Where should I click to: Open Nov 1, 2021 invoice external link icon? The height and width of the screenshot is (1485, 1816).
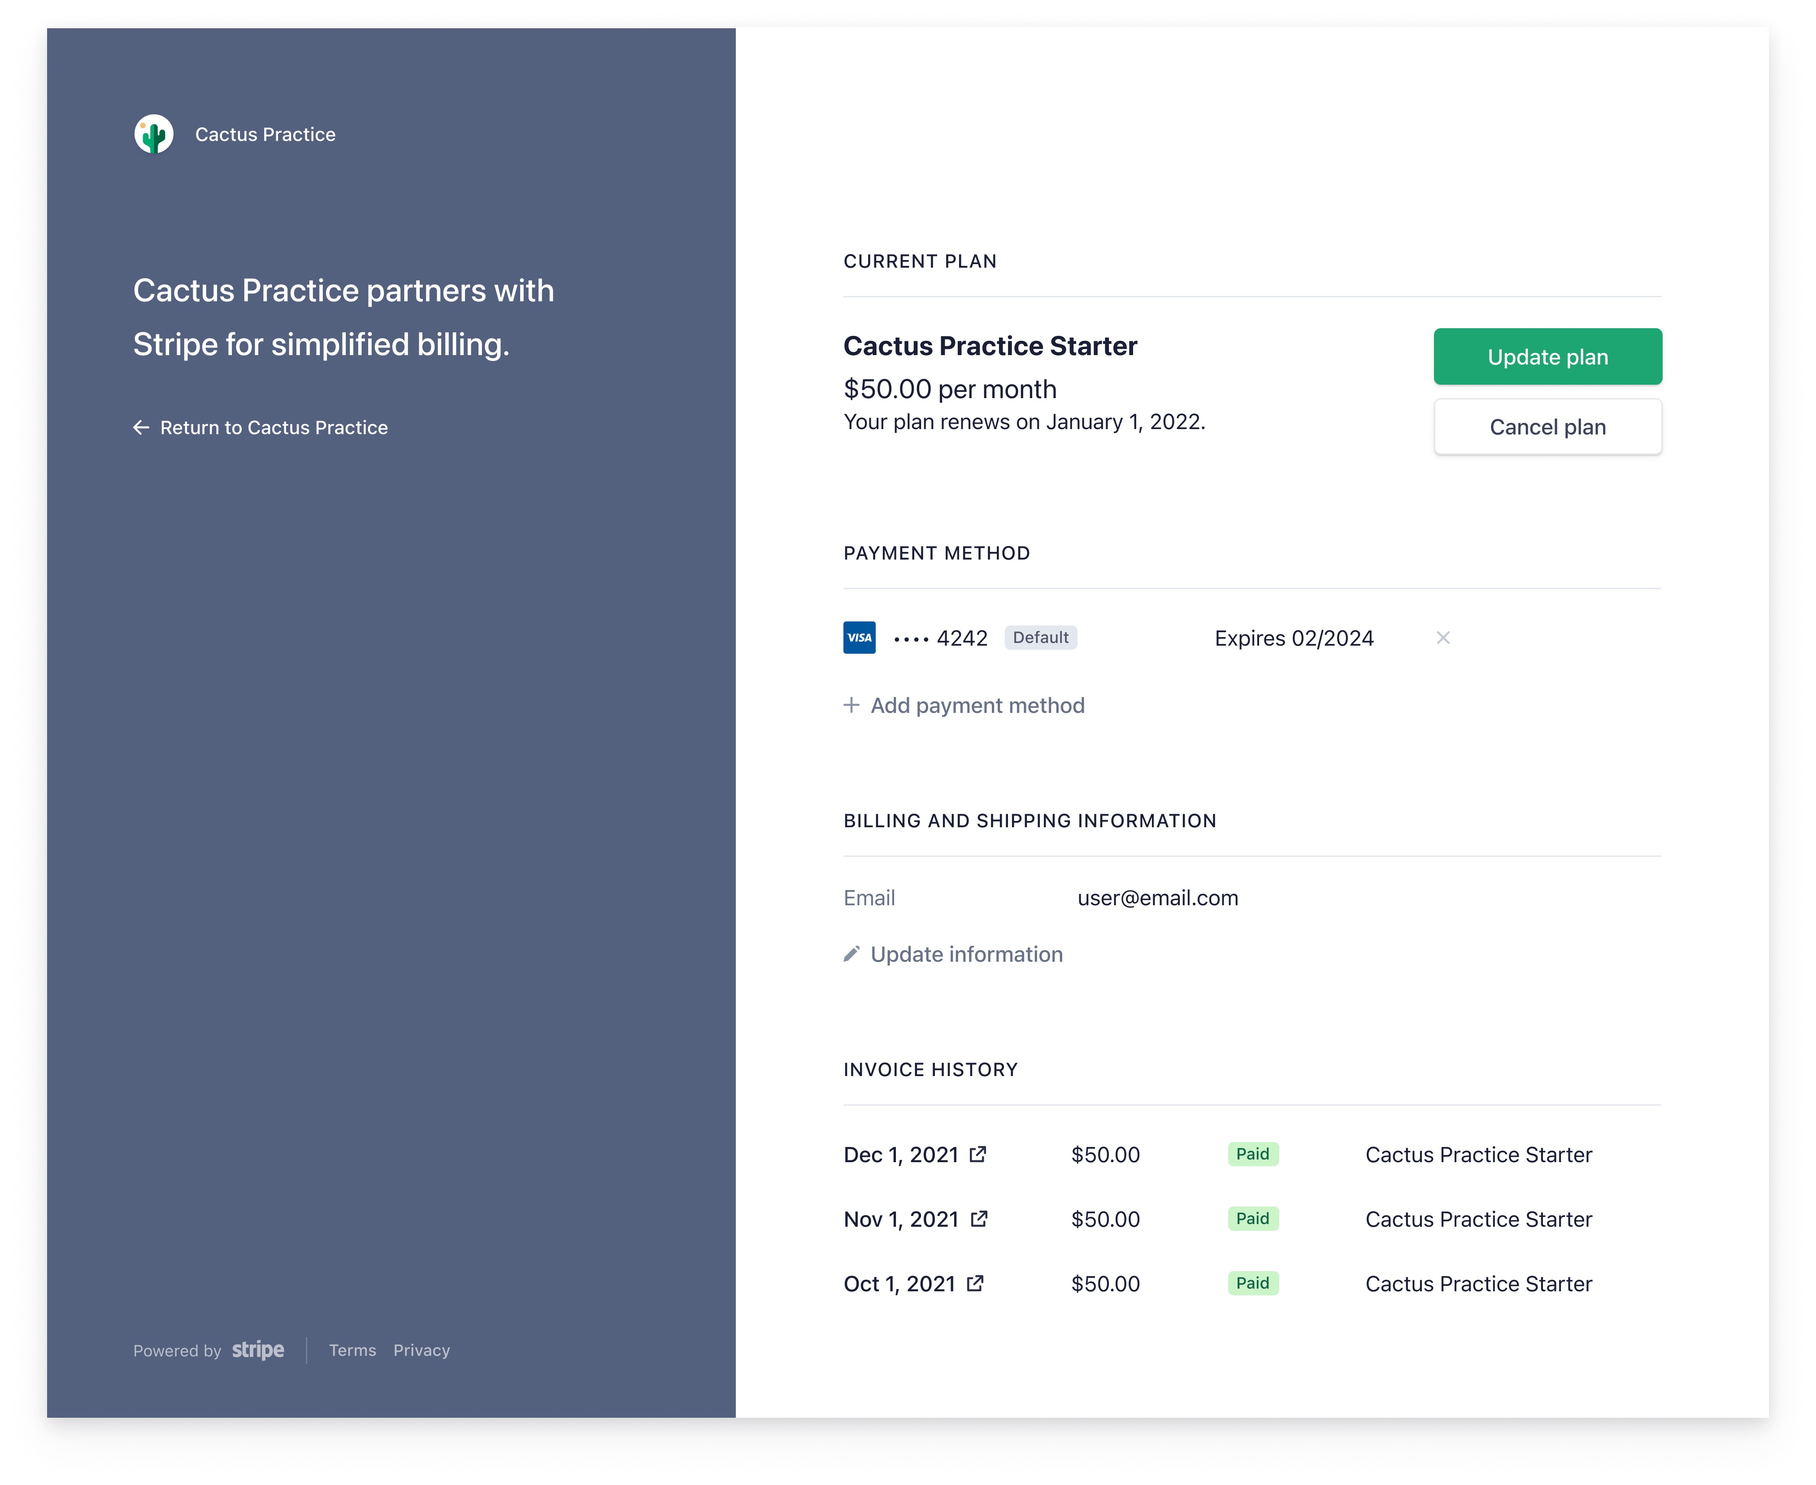click(x=978, y=1218)
